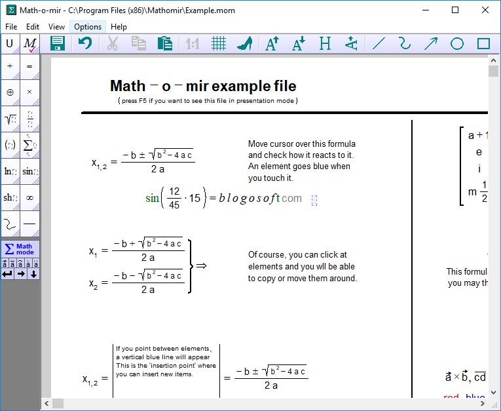501x411 pixels.
Task: Click the return arrow key button
Action: pyautogui.click(x=7, y=274)
